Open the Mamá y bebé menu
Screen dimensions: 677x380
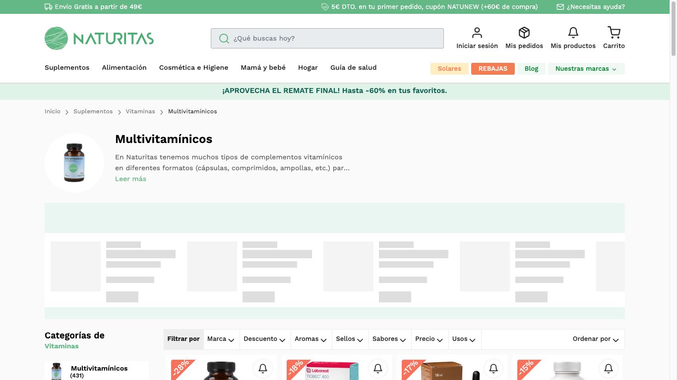(x=263, y=68)
